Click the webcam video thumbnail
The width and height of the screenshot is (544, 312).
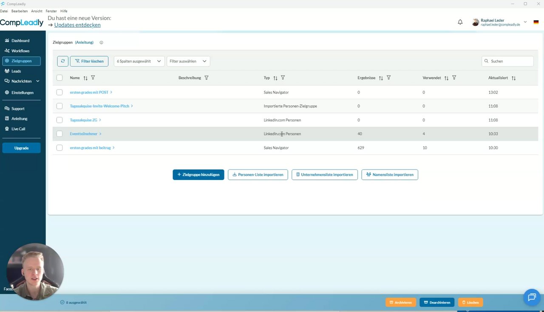35,272
